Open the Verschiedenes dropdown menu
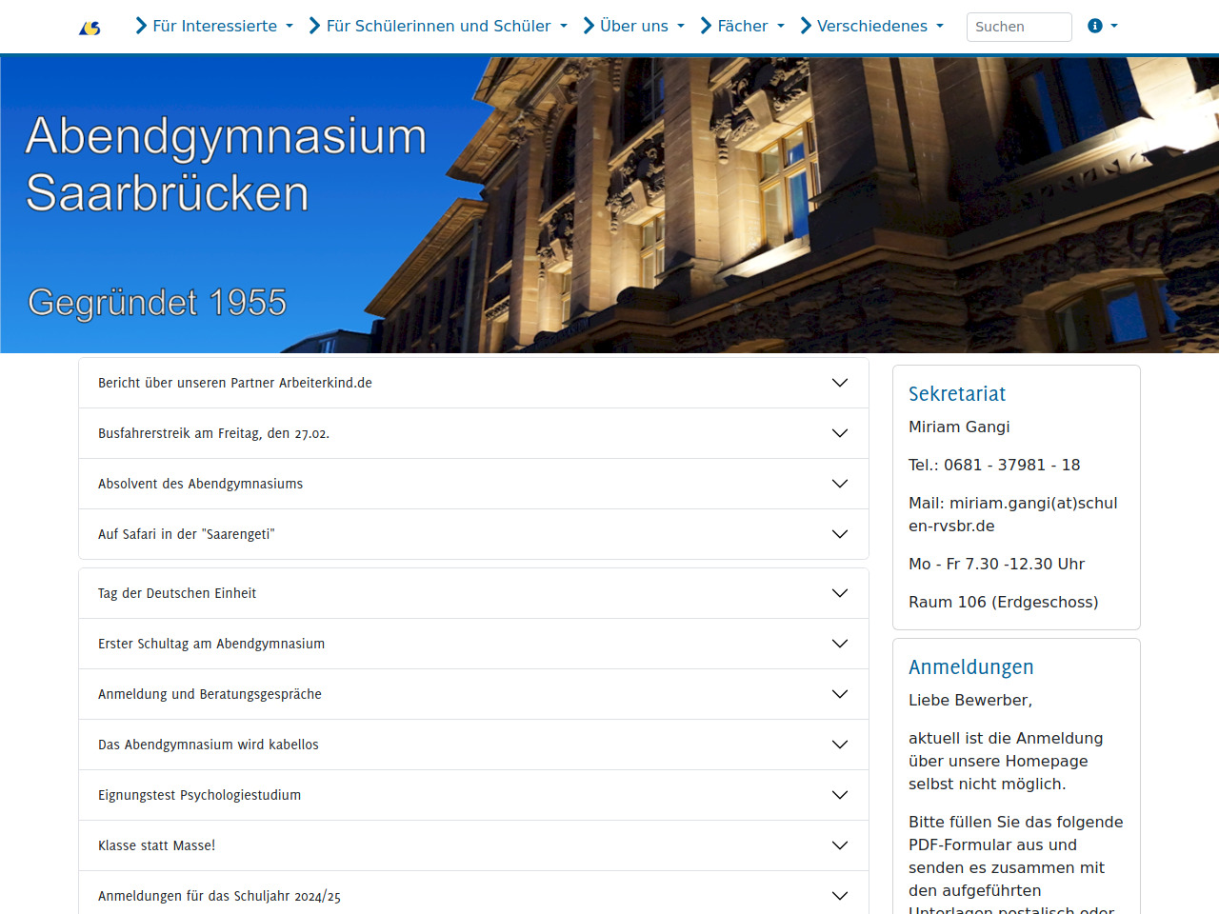This screenshot has width=1219, height=914. [x=872, y=26]
